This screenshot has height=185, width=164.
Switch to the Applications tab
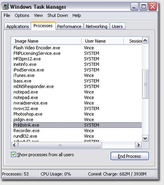pos(17,26)
